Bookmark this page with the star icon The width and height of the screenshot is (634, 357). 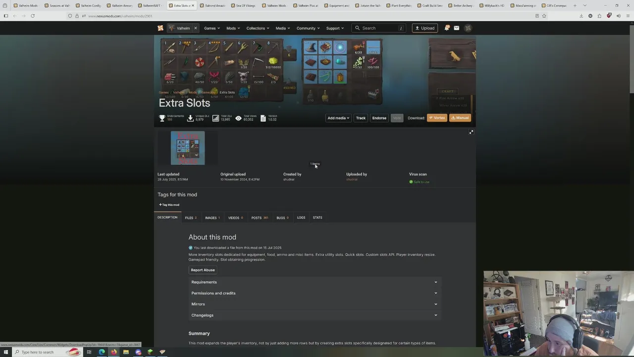click(x=544, y=16)
